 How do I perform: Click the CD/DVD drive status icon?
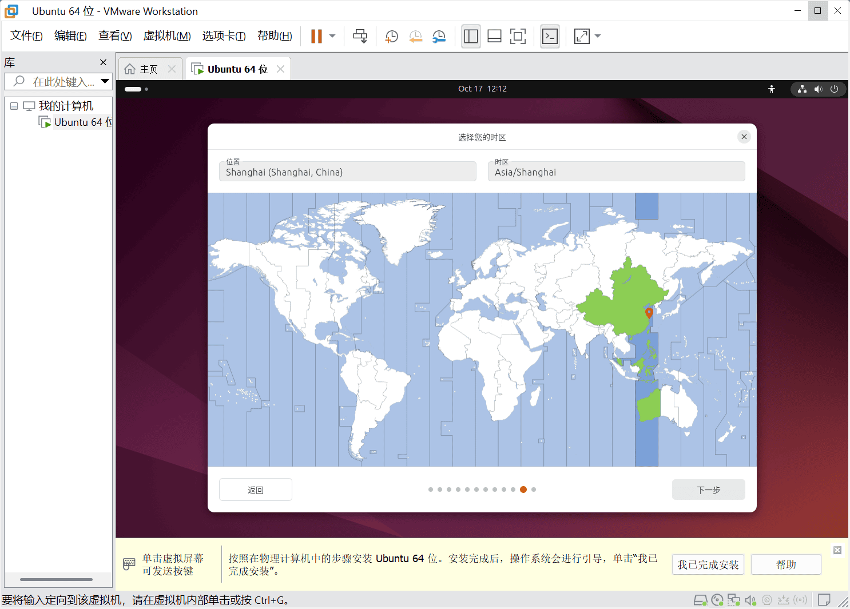(x=717, y=600)
